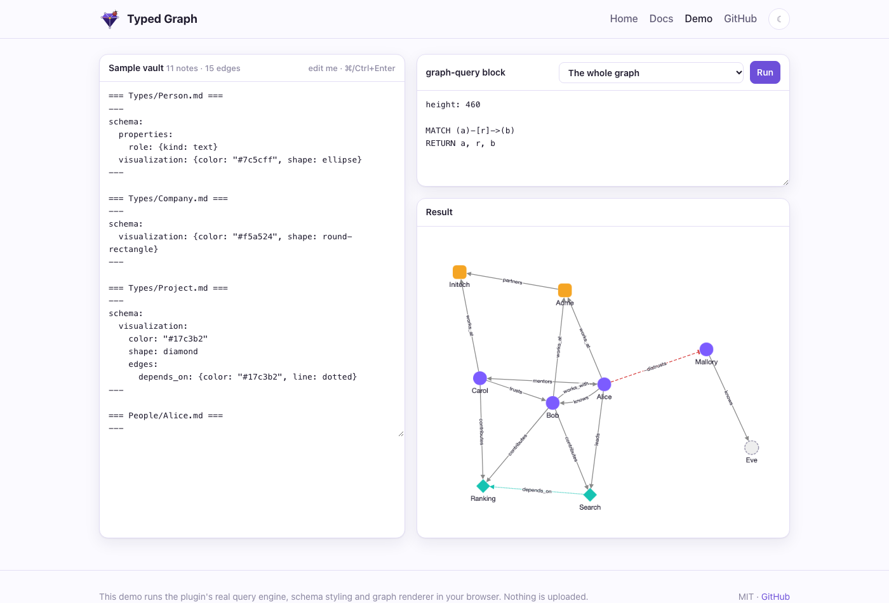Image resolution: width=889 pixels, height=603 pixels.
Task: Select the Eve dashed node
Action: click(x=752, y=447)
